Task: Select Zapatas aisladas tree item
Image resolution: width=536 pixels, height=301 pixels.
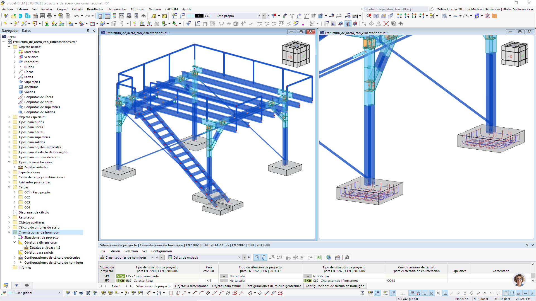Action: [36, 167]
